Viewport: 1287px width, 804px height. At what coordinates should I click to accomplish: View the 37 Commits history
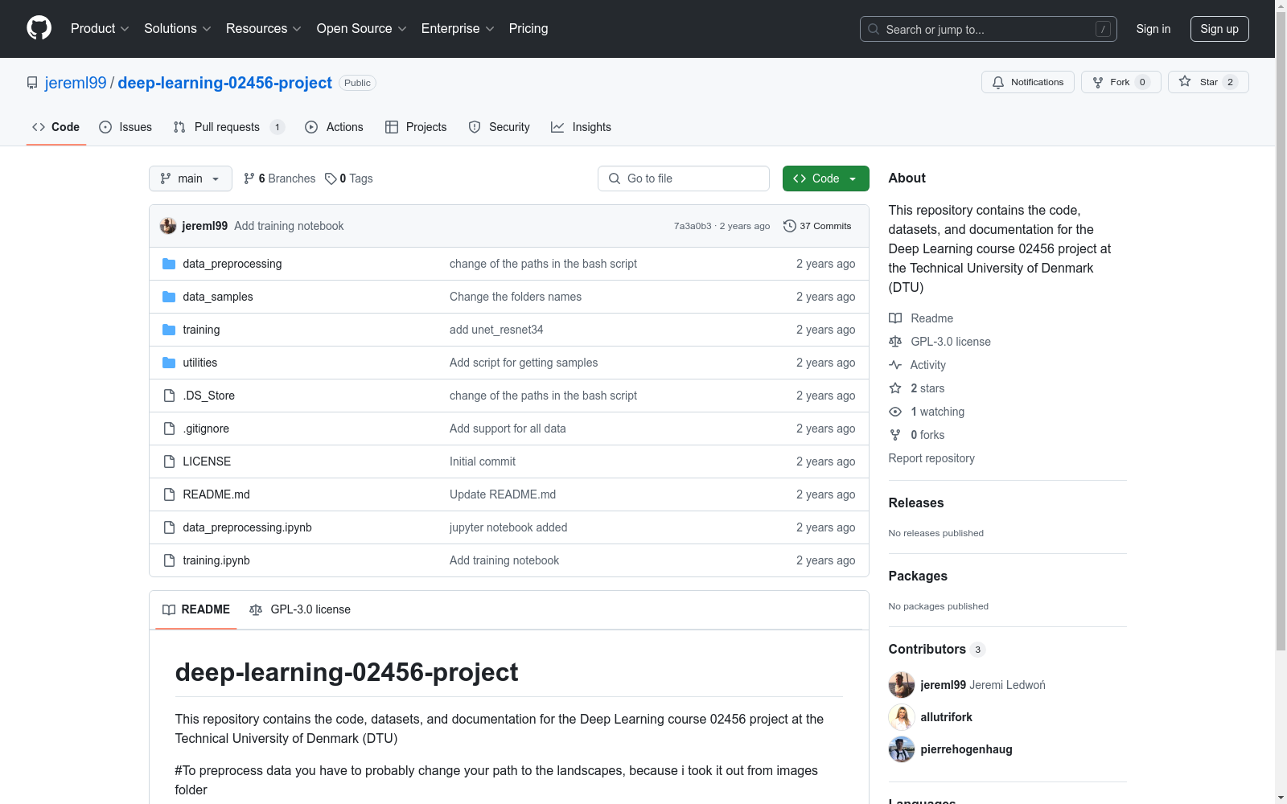[x=817, y=226]
